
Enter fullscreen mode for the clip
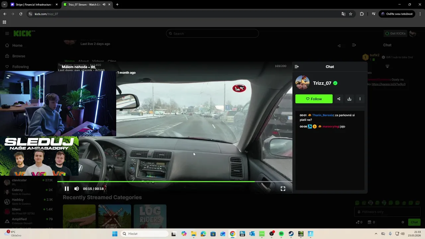pos(283,189)
